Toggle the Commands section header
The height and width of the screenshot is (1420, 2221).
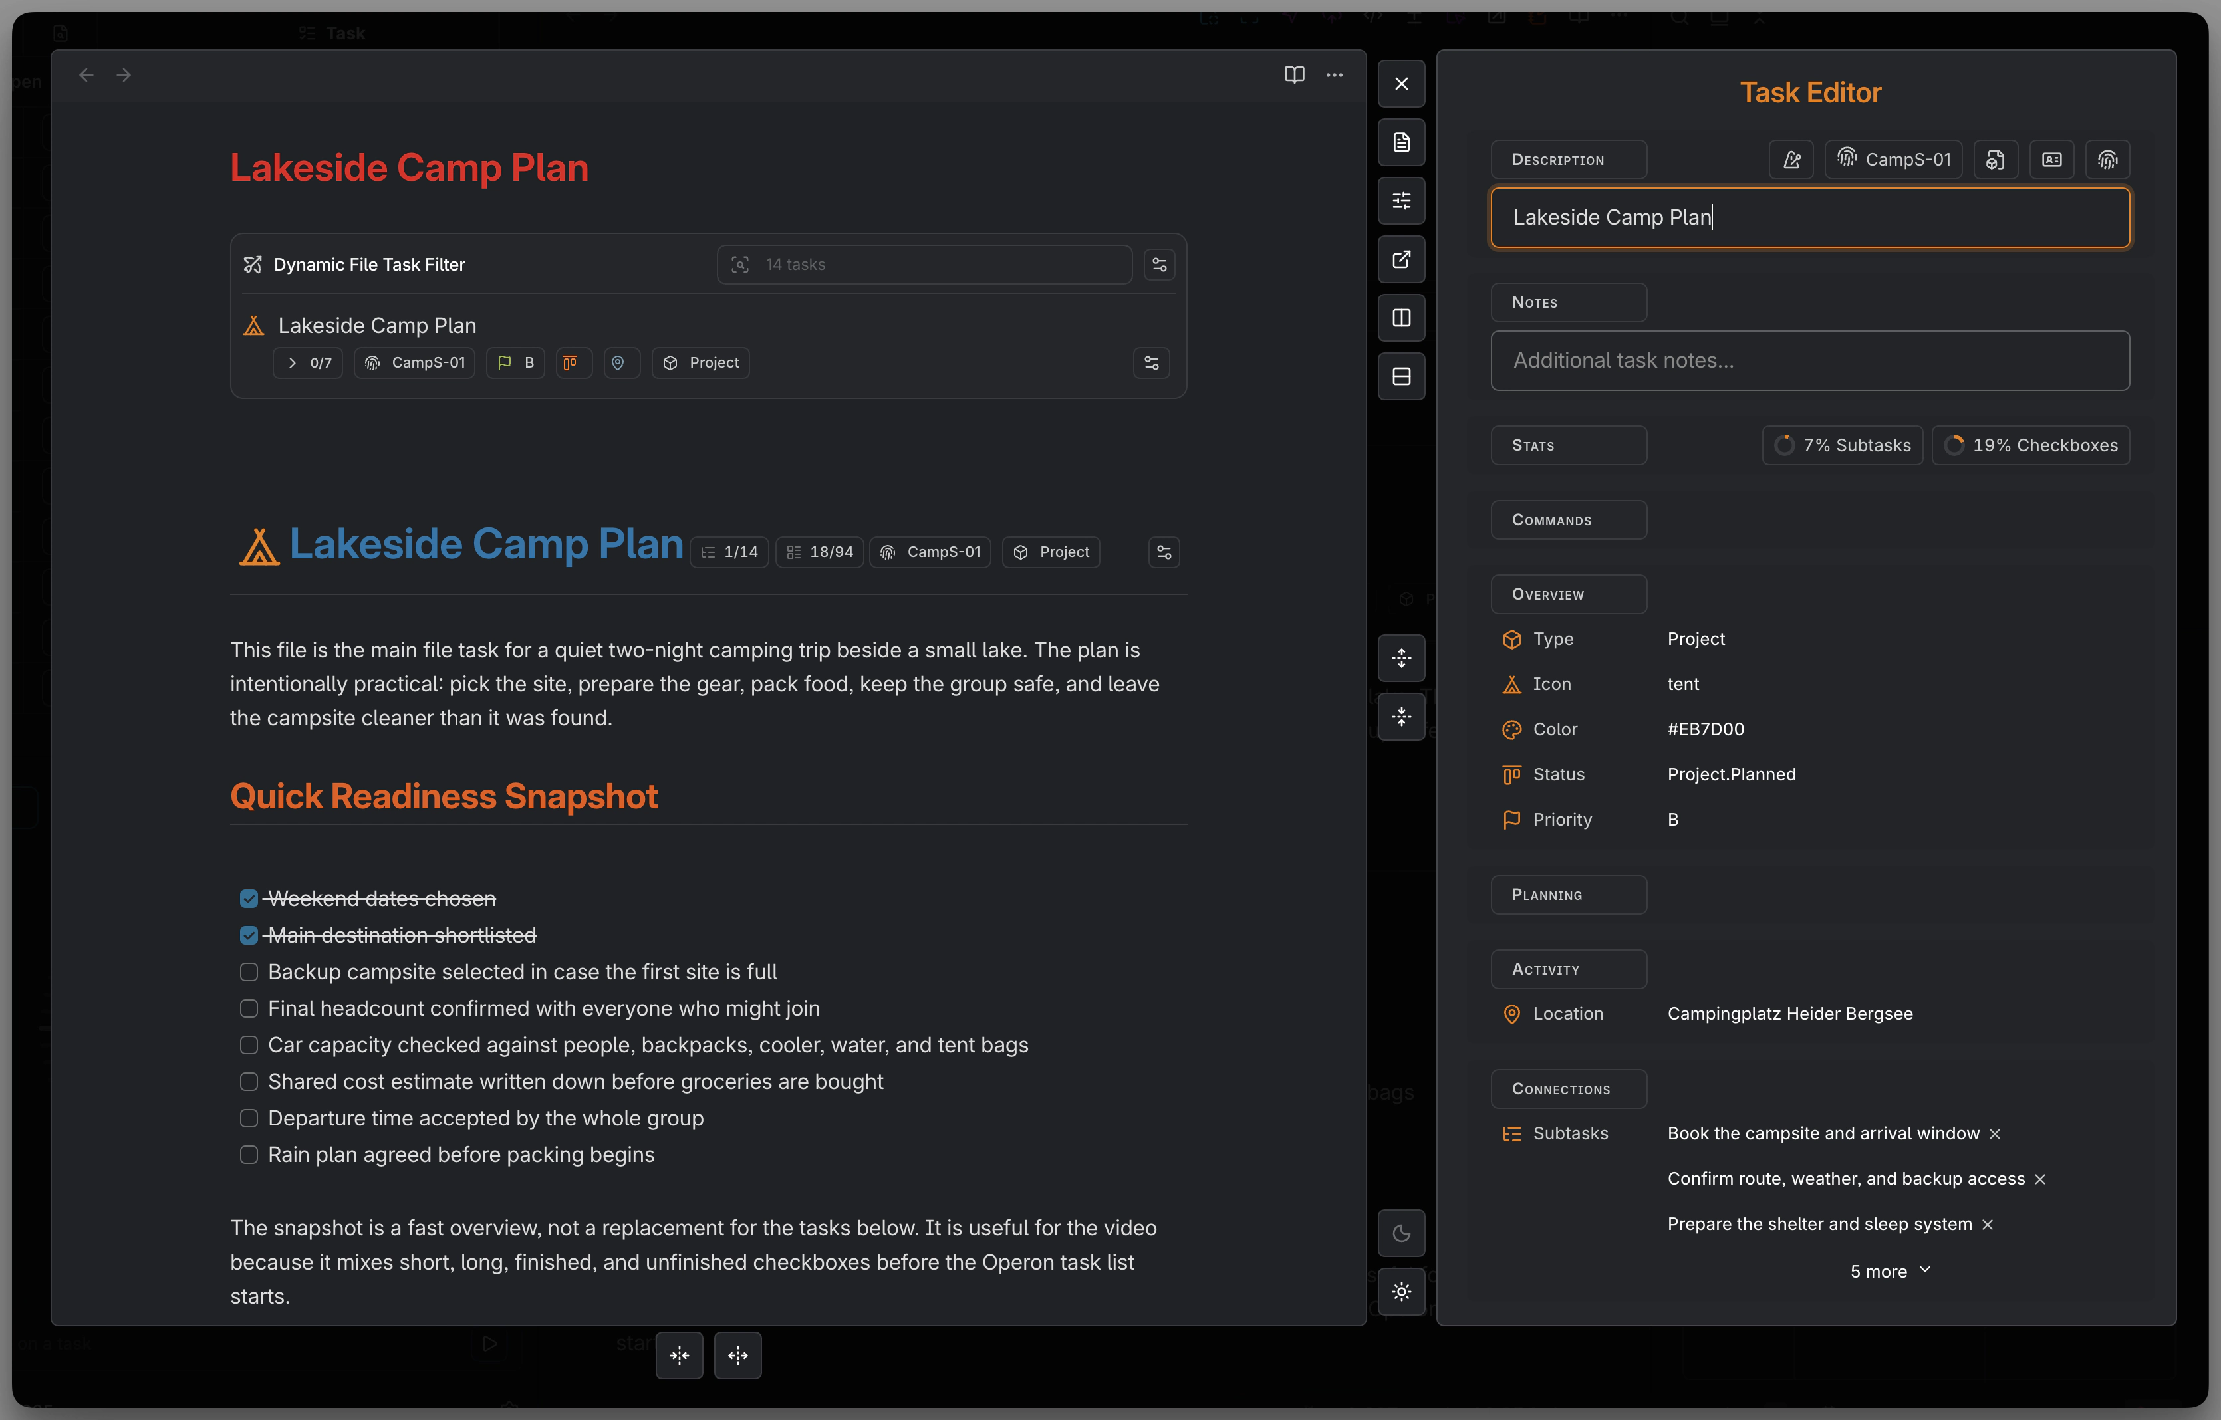pyautogui.click(x=1568, y=520)
